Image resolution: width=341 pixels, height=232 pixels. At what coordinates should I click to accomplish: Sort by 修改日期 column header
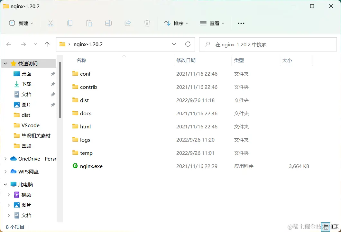186,60
